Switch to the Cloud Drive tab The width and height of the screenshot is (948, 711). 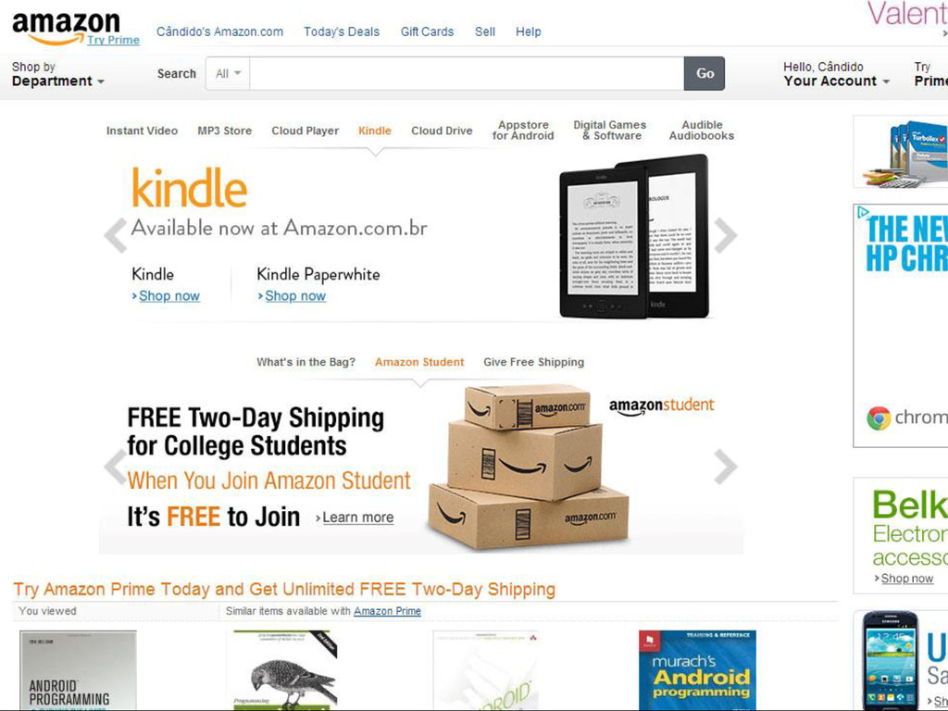click(x=442, y=131)
